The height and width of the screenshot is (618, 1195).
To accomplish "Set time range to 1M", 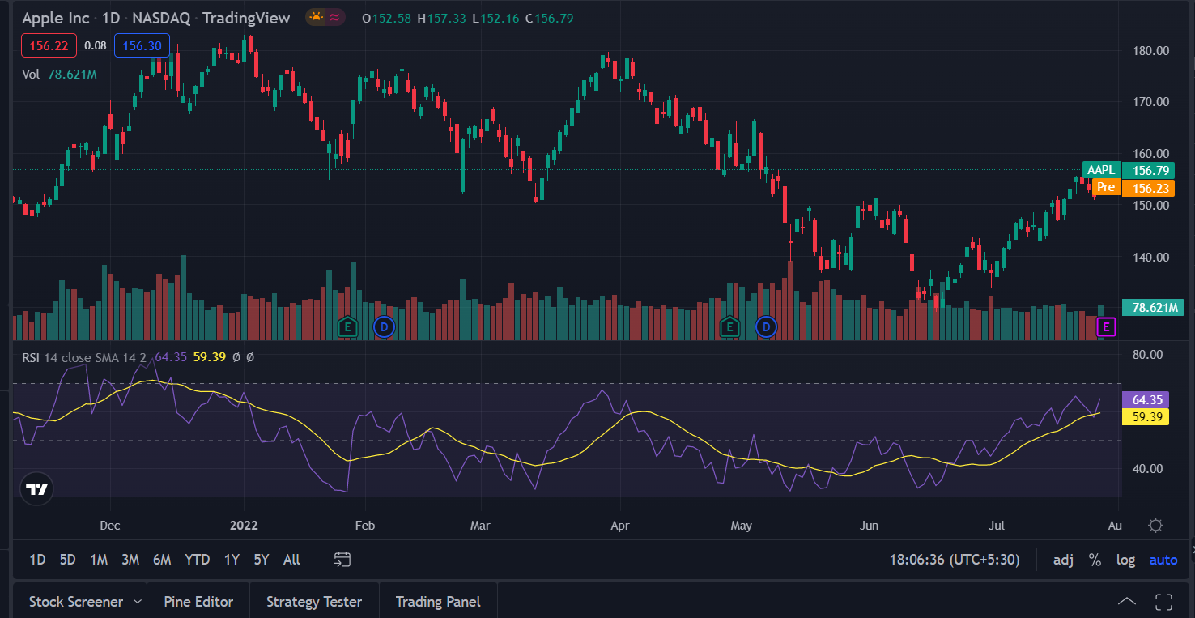I will point(99,560).
